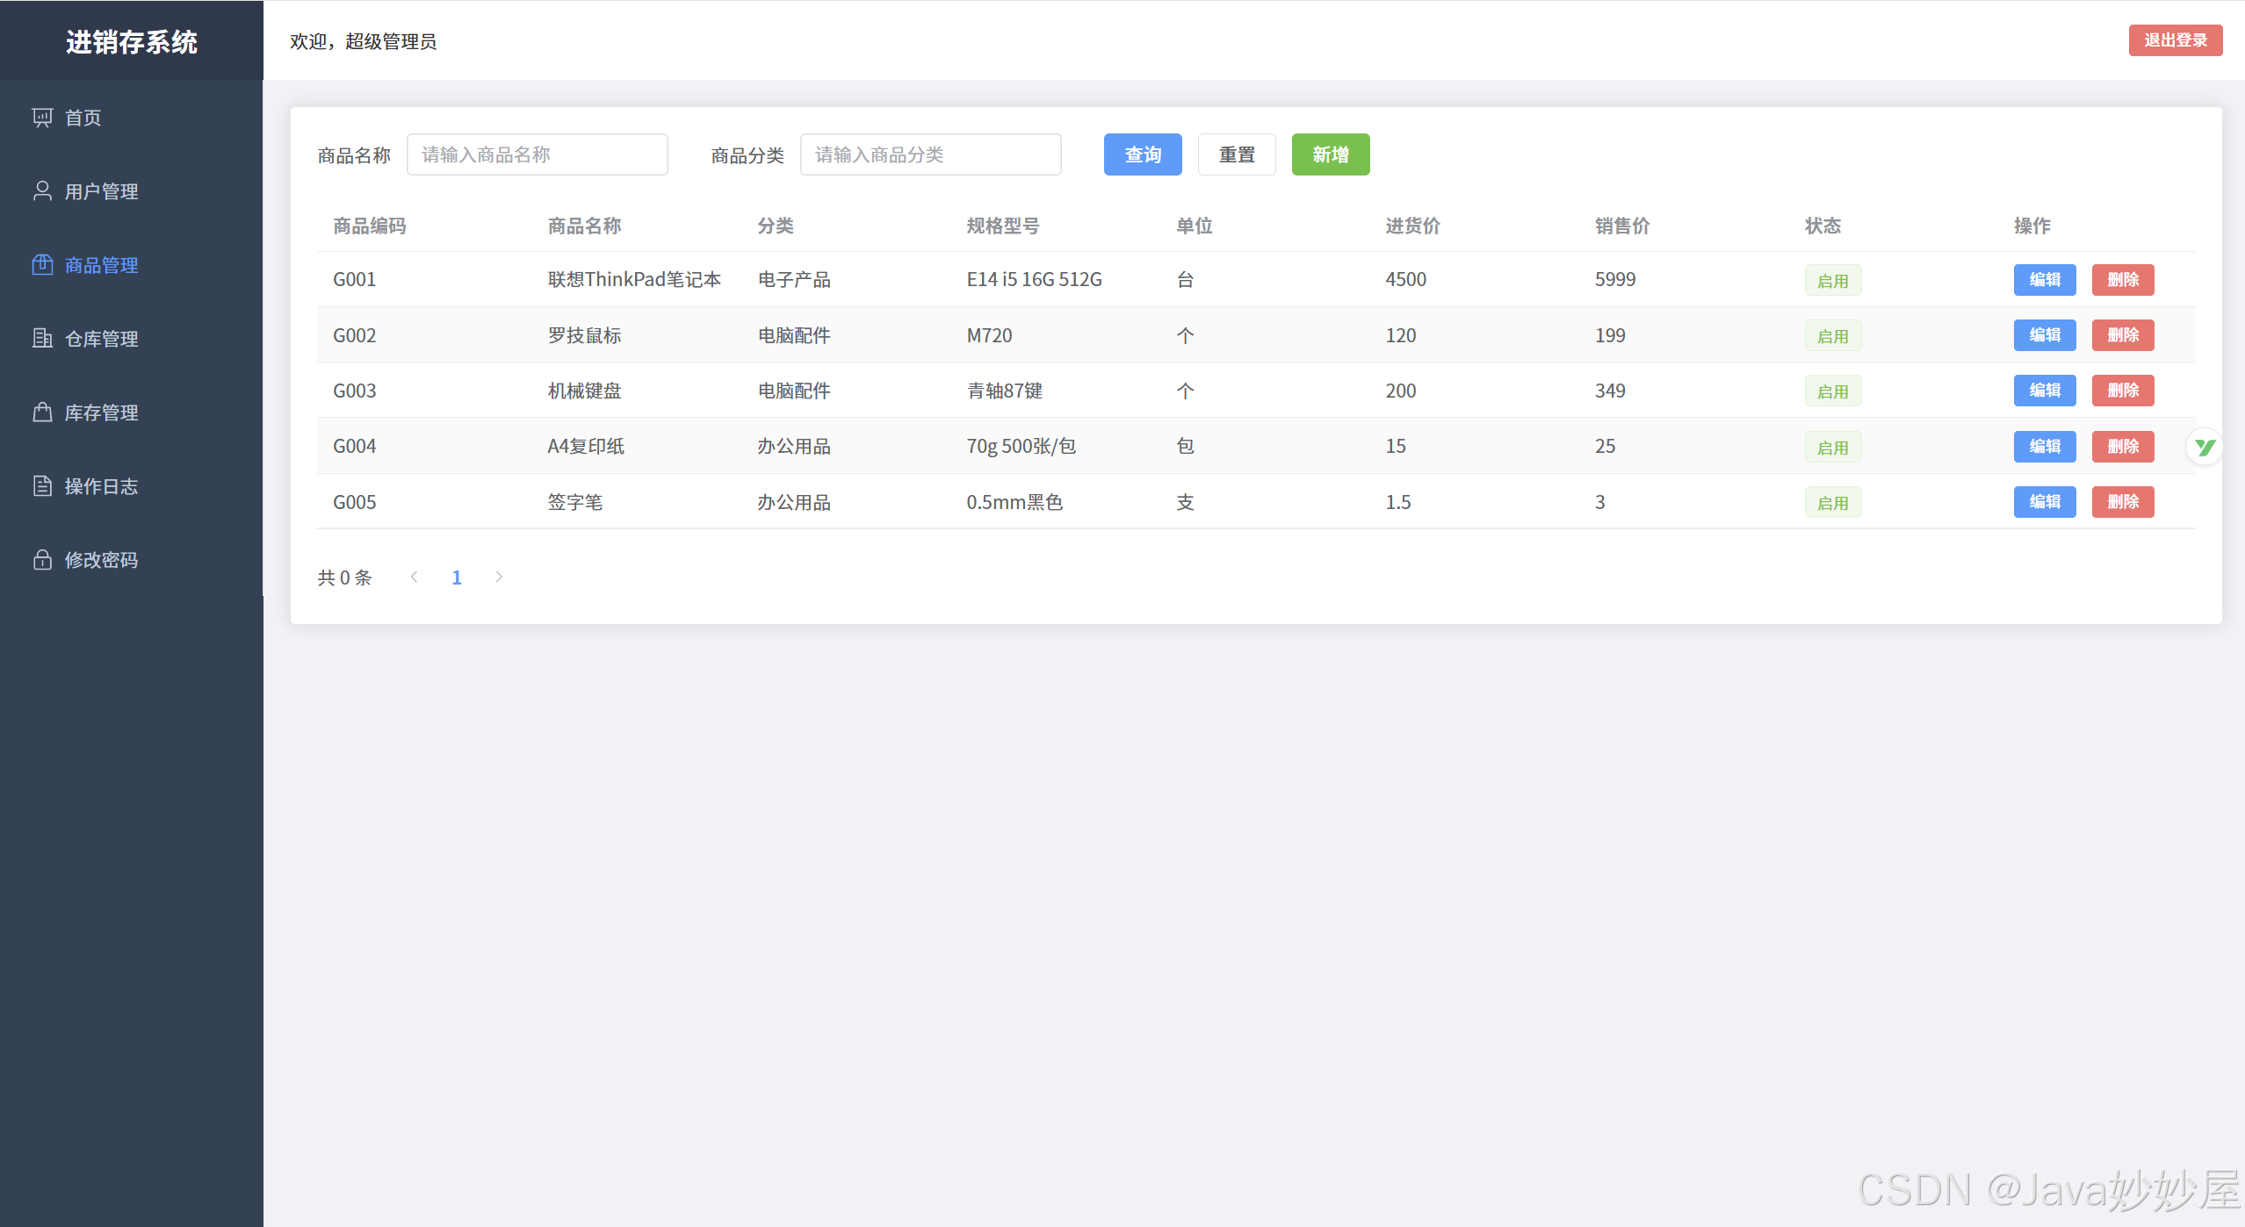The image size is (2245, 1227).
Task: Edit the G002 罗技鼠标 row
Action: pos(2045,335)
